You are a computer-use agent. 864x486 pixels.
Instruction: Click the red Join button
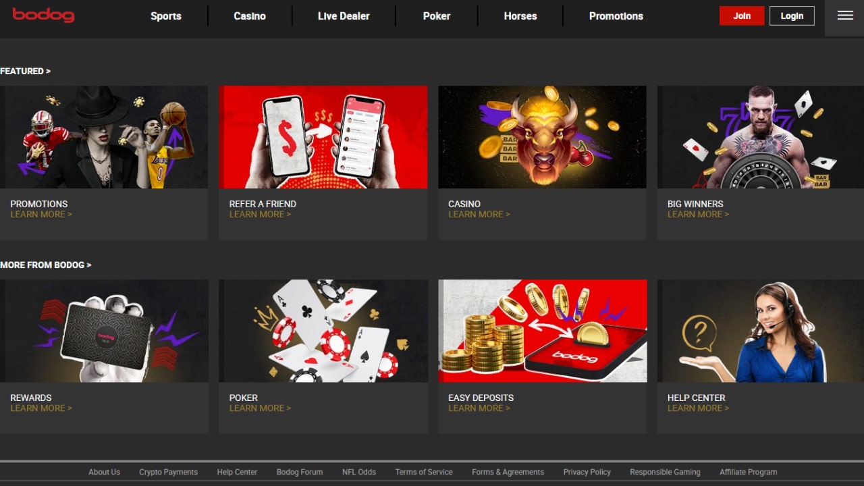(x=742, y=16)
